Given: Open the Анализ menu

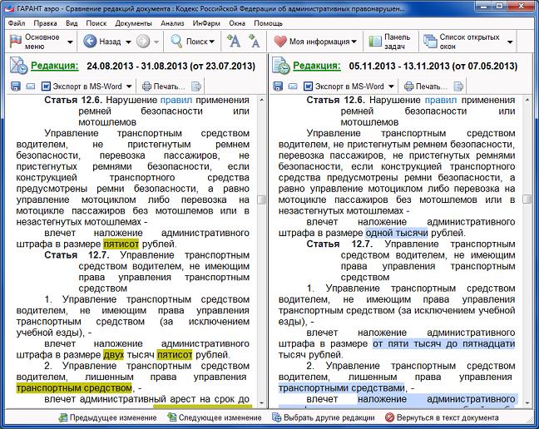Looking at the screenshot, I should tap(172, 23).
